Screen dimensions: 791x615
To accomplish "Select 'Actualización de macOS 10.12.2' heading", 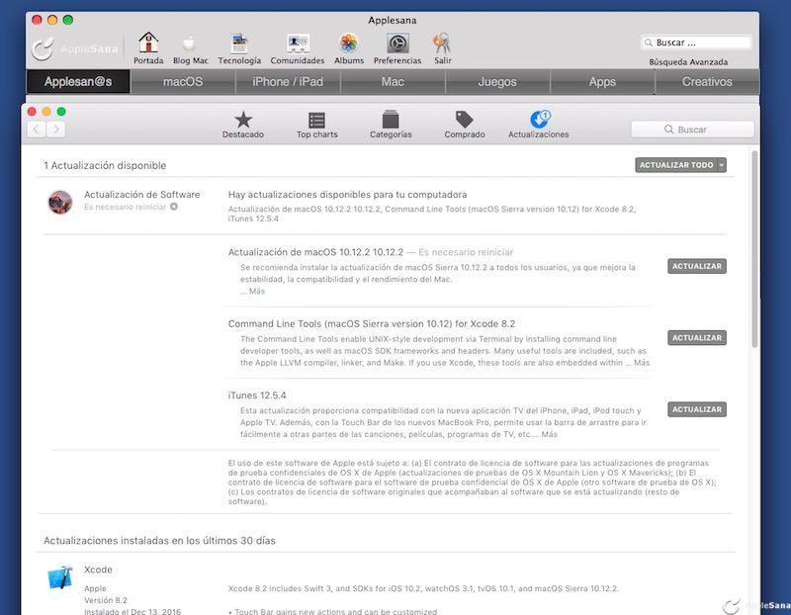I will point(315,252).
